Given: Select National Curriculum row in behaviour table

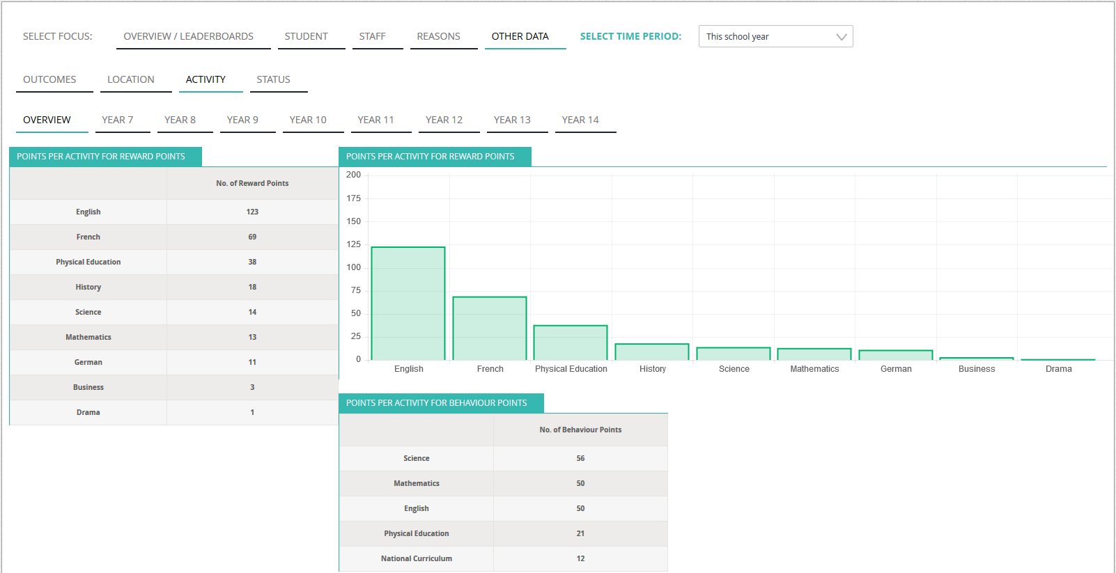Looking at the screenshot, I should click(504, 559).
